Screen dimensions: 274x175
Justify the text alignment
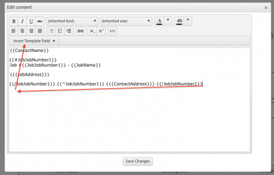pos(40,31)
